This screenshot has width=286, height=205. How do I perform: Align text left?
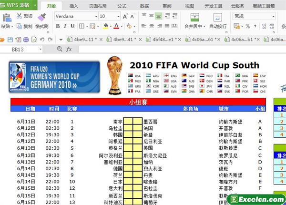(x=144, y=26)
